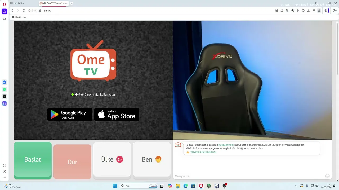
Task: Go to Opera home in sidebar
Action: pos(4,11)
